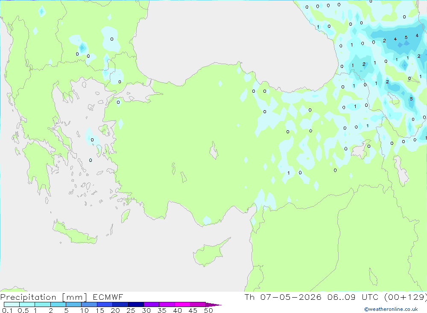The image size is (427, 313).
Task: Click the legend label 25
Action: point(131,310)
